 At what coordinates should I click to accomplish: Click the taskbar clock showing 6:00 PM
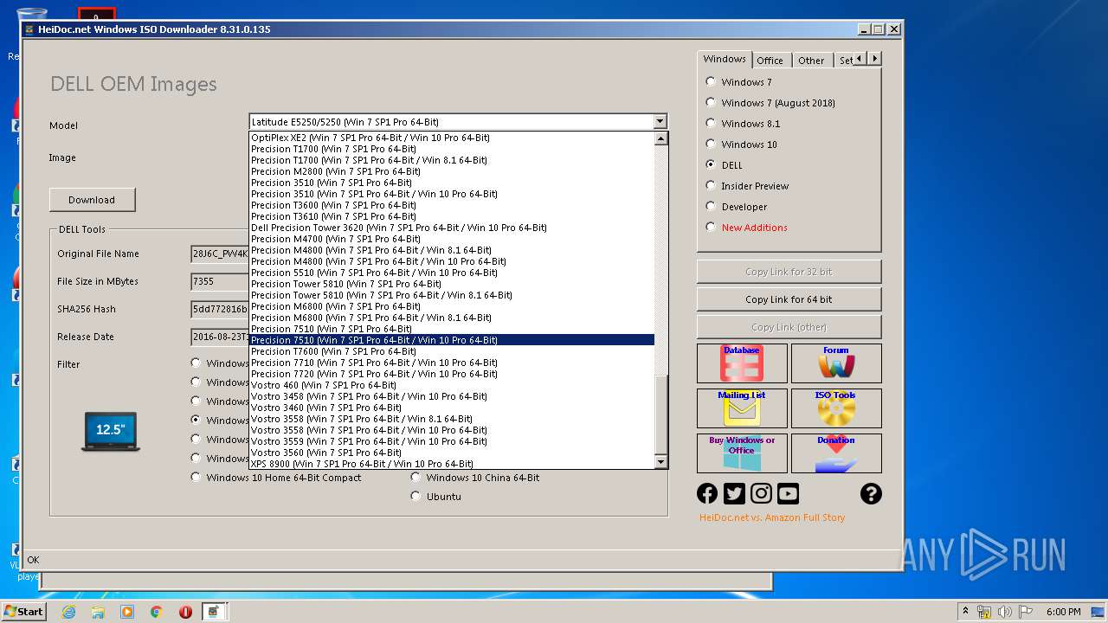pos(1064,612)
